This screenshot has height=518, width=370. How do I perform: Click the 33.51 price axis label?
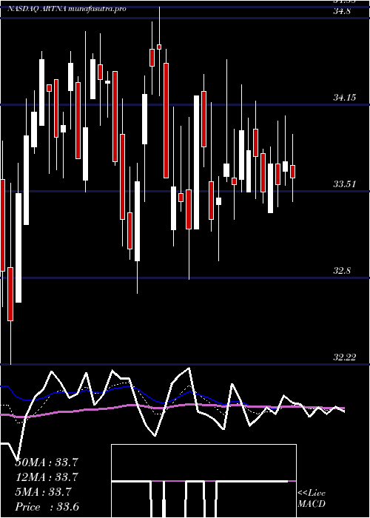tap(345, 184)
